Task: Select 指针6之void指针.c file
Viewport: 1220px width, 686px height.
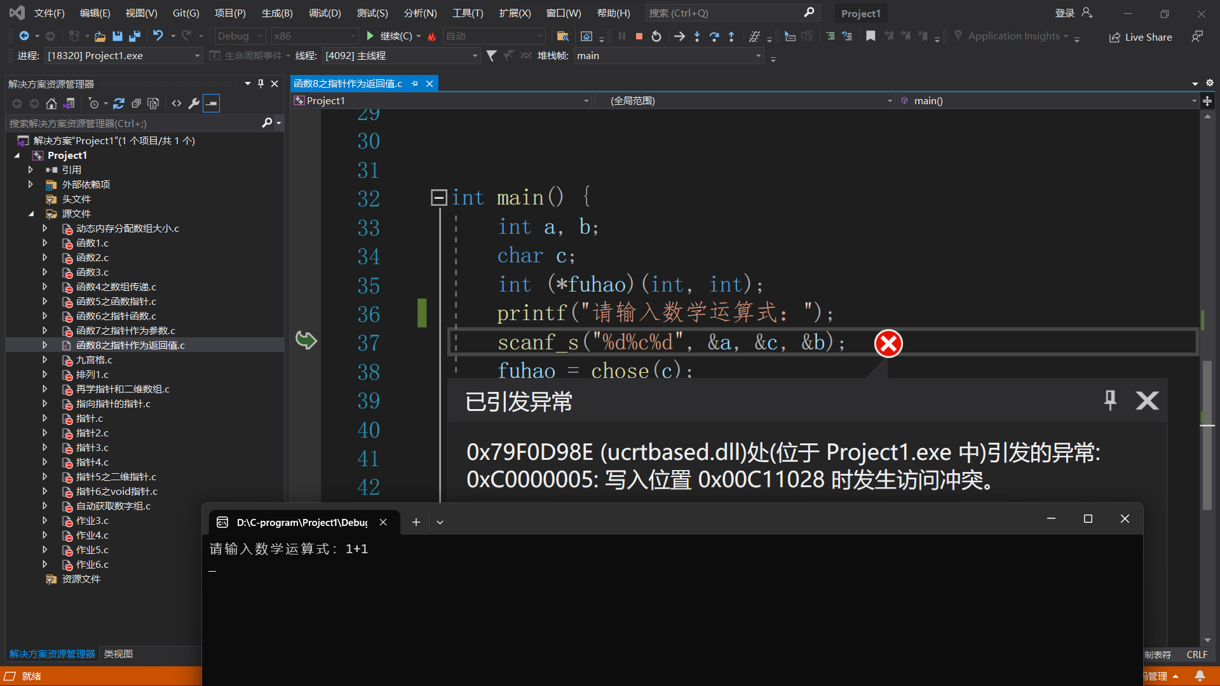Action: (x=116, y=492)
